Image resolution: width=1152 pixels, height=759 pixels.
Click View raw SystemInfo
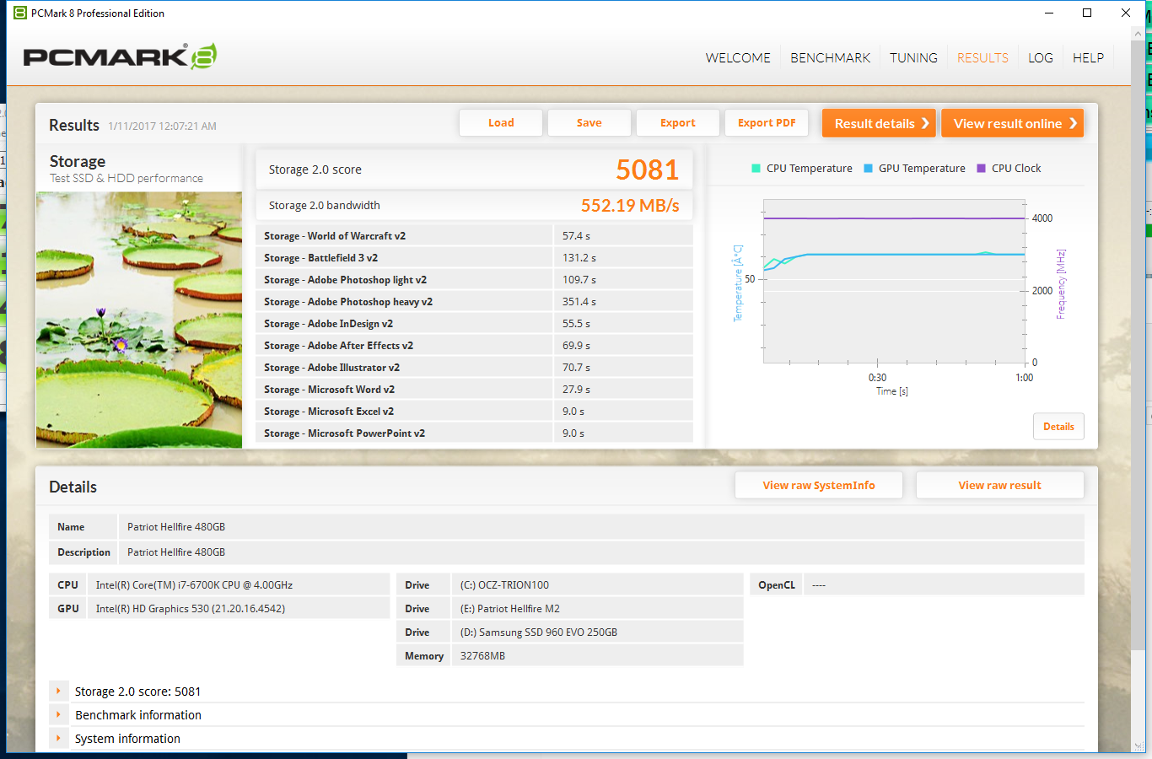click(818, 486)
